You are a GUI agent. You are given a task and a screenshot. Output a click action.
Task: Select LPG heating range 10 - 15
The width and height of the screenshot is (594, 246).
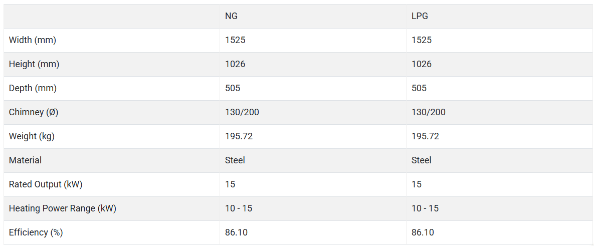(425, 209)
